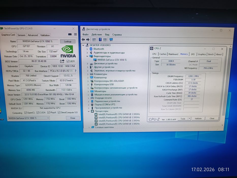The image size is (237, 178).
Task: Select the NVIDIA GeForce GTX 1050 Ti device icon
Action: point(95,60)
